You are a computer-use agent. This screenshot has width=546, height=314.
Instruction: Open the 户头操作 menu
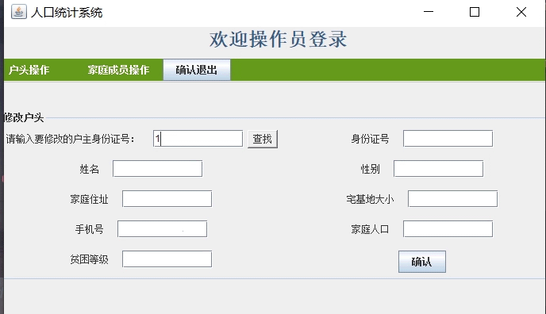tap(29, 70)
